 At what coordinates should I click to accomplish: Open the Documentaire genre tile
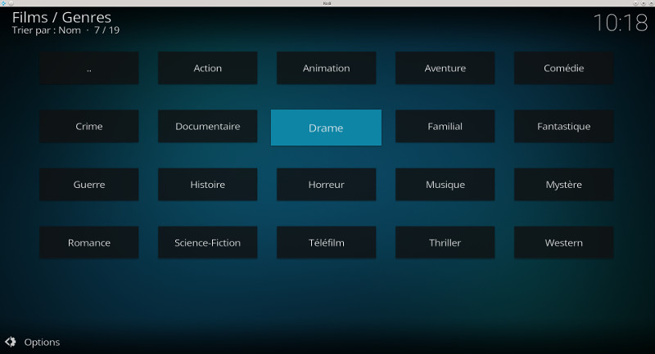[207, 127]
